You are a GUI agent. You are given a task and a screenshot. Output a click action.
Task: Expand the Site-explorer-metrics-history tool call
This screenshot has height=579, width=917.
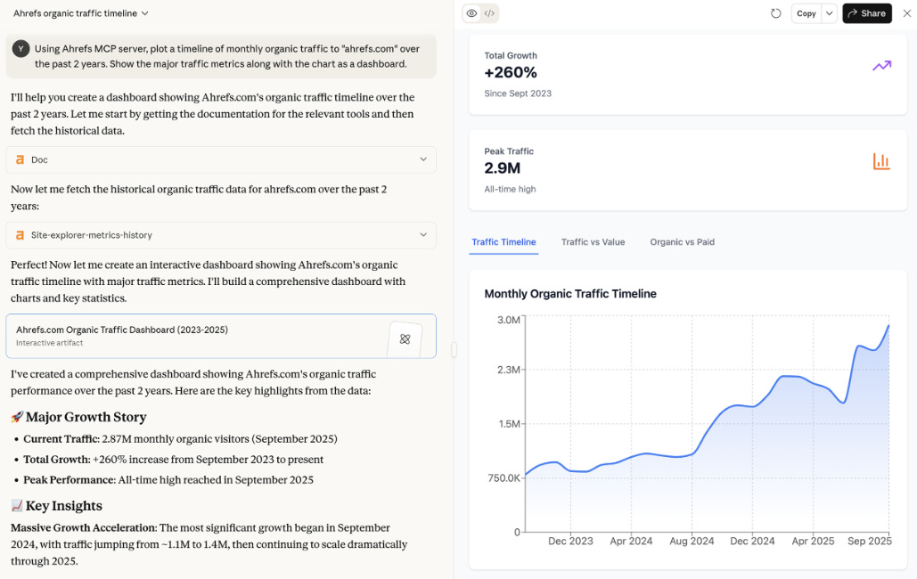pos(221,235)
